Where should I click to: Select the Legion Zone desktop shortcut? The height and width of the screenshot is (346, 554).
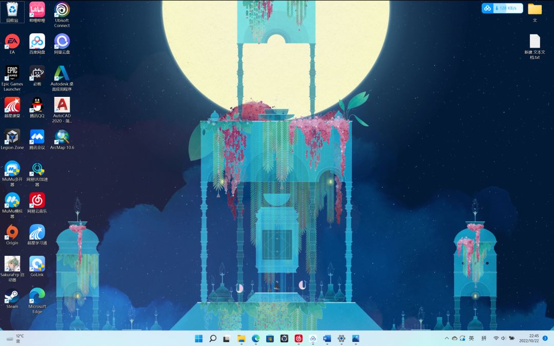[12, 139]
